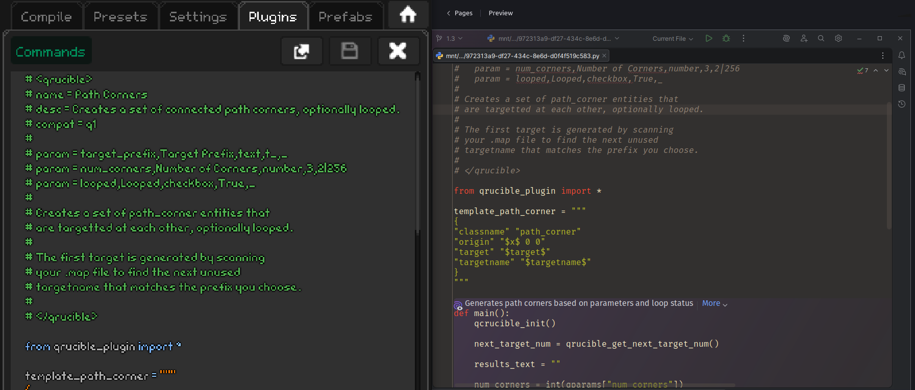Screen dimensions: 915x390
Task: Open plugin in external editor icon
Action: tap(302, 51)
